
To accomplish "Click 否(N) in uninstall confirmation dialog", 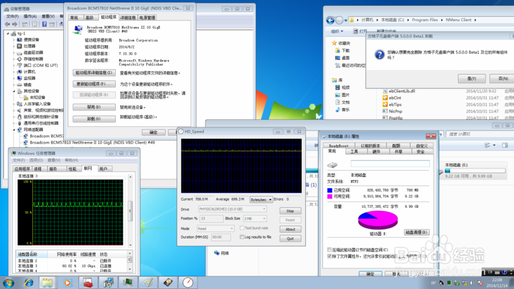I will click(x=502, y=79).
